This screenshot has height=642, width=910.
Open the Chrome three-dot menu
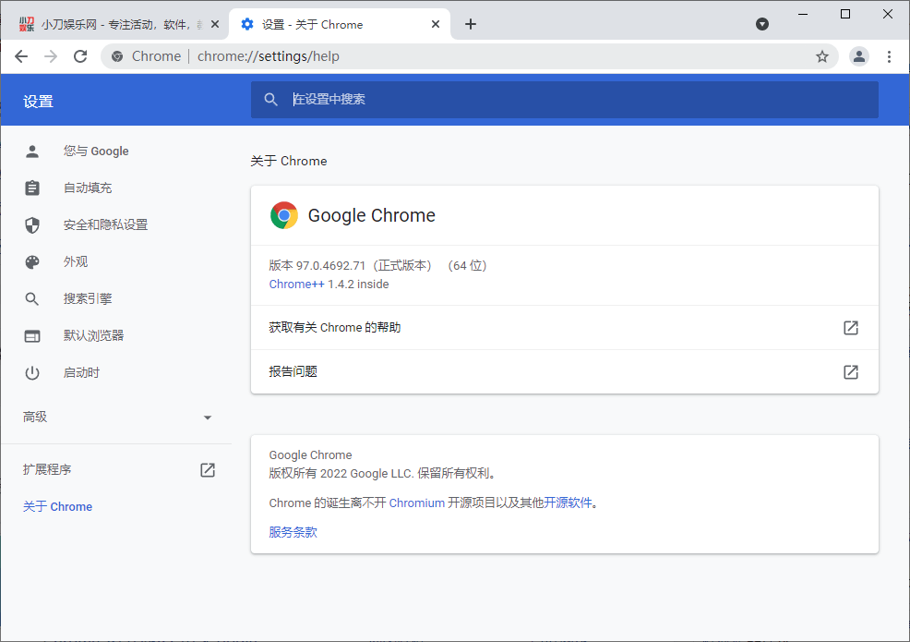[x=889, y=56]
